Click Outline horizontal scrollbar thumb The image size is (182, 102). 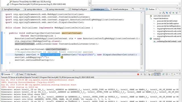tap(155, 70)
